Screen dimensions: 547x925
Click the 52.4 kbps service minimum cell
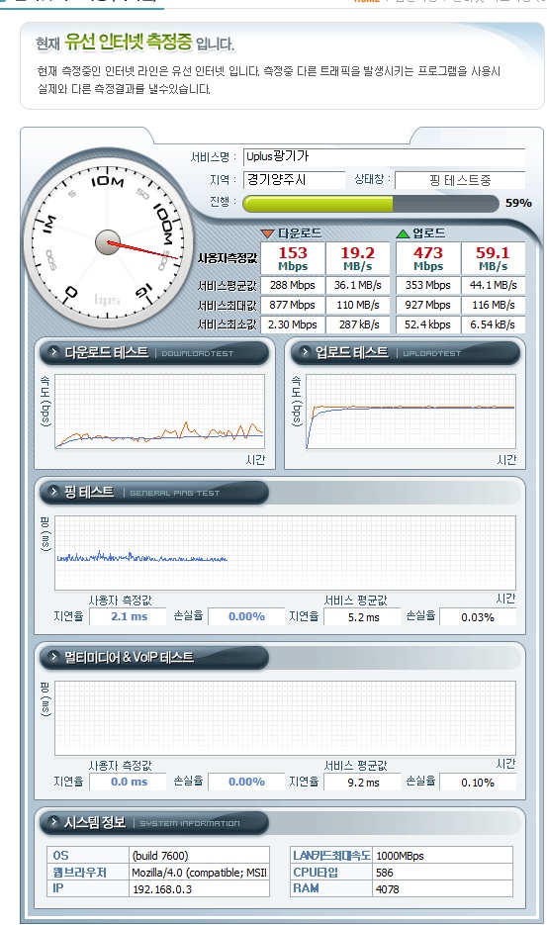[x=427, y=324]
